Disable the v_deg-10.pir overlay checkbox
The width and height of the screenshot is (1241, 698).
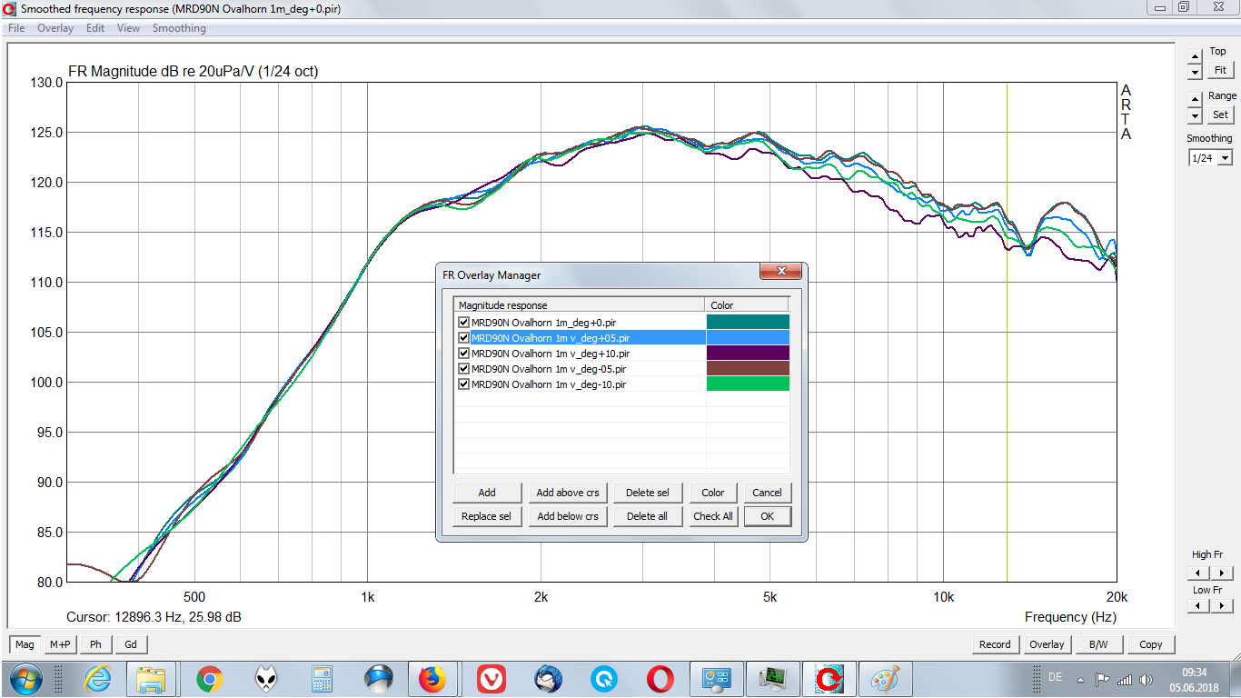[x=464, y=384]
